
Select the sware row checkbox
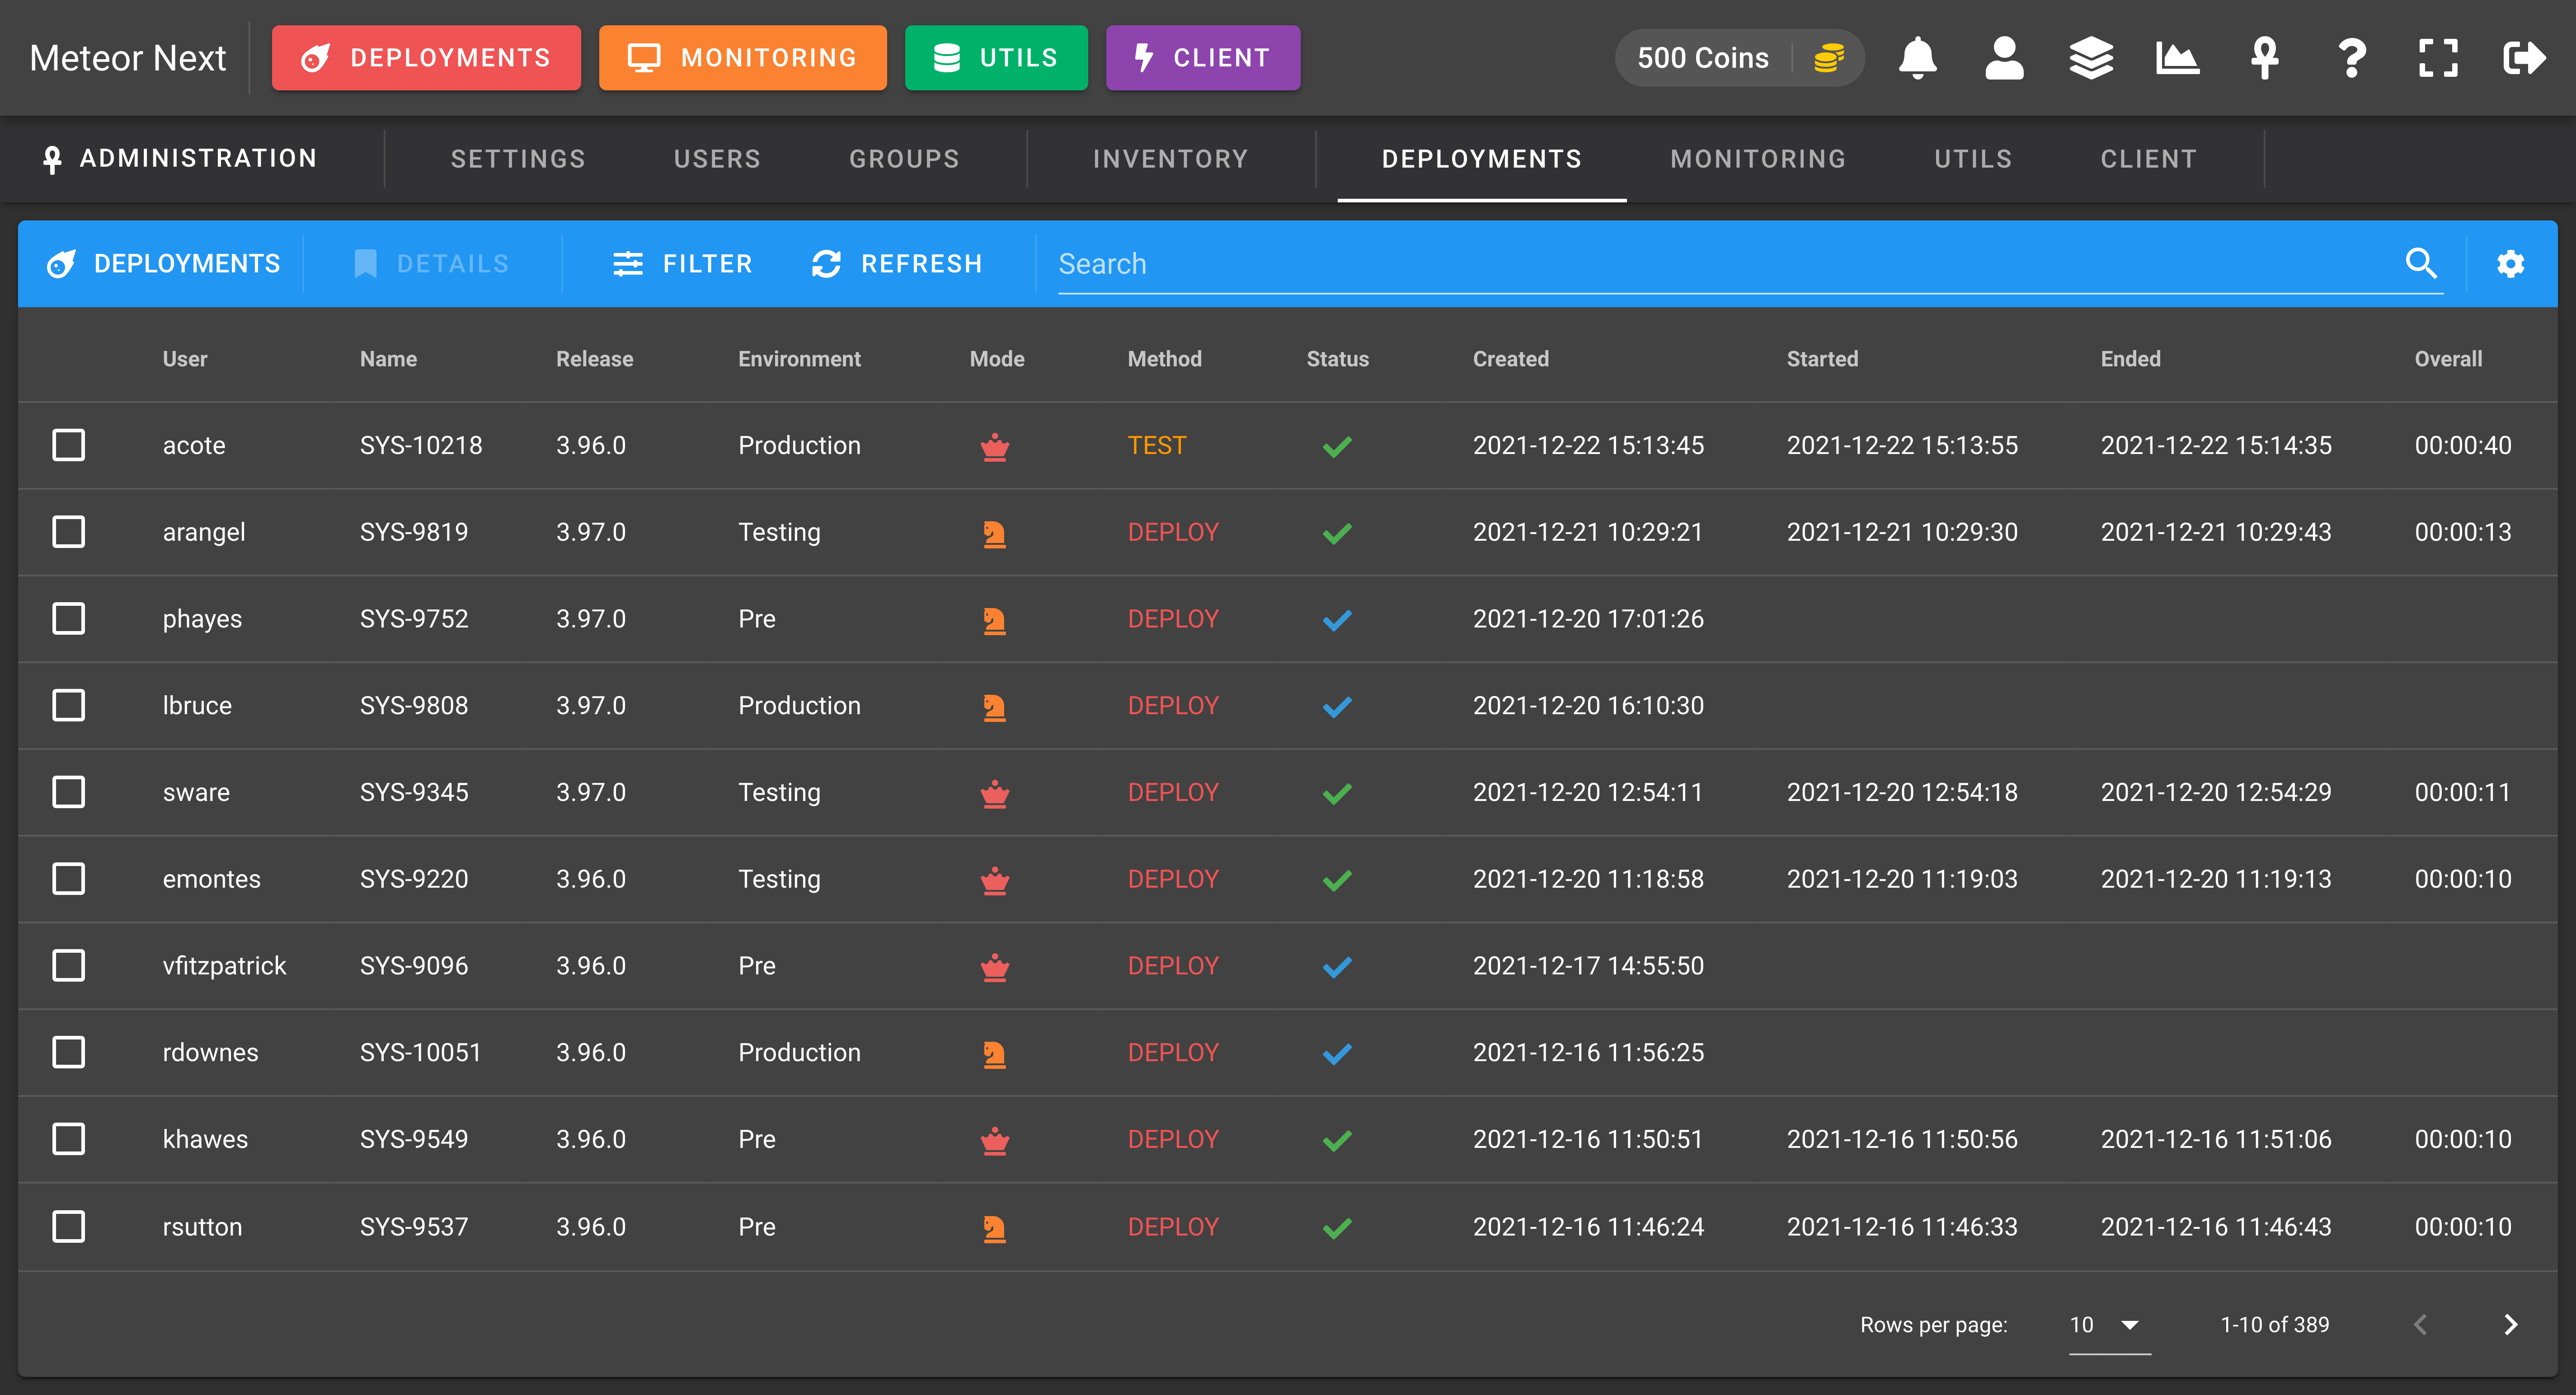coord(68,792)
